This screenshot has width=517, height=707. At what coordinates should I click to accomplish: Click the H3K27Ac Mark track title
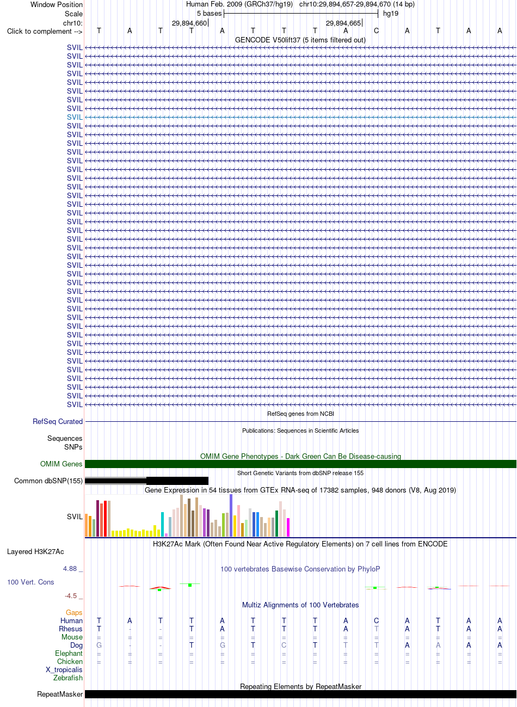point(300,544)
